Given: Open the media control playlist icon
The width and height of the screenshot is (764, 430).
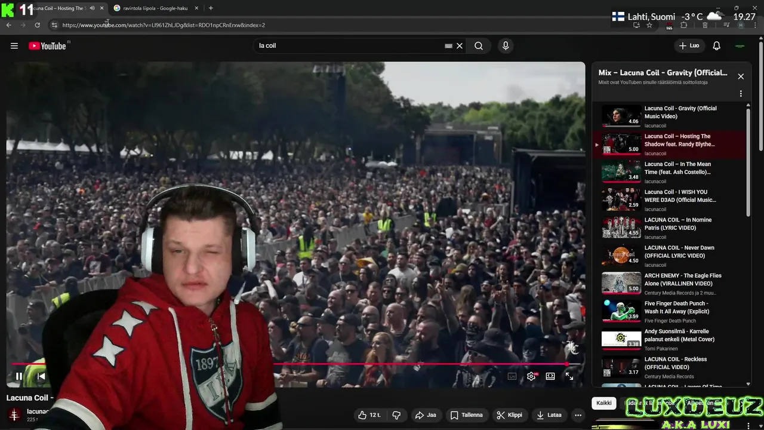Looking at the screenshot, I should click(x=726, y=25).
